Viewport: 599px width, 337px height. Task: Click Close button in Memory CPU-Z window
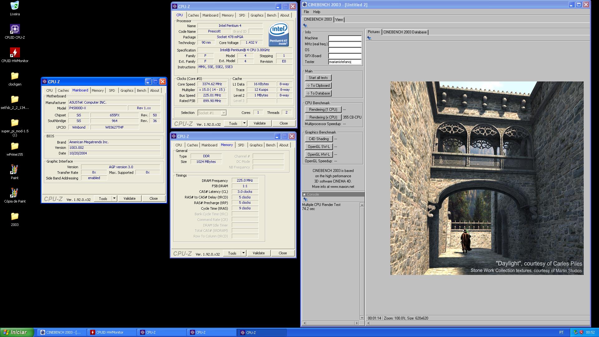pos(283,253)
